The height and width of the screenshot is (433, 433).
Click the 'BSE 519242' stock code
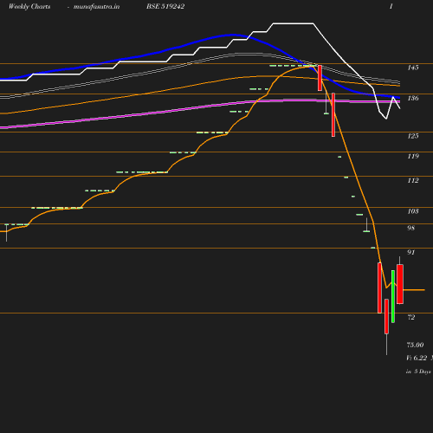[165, 7]
